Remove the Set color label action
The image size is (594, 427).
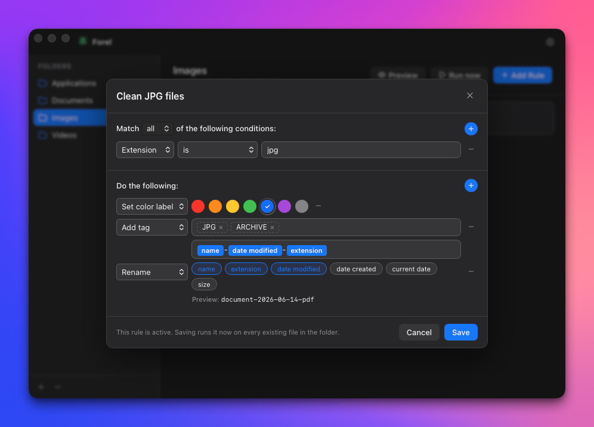pyautogui.click(x=318, y=206)
